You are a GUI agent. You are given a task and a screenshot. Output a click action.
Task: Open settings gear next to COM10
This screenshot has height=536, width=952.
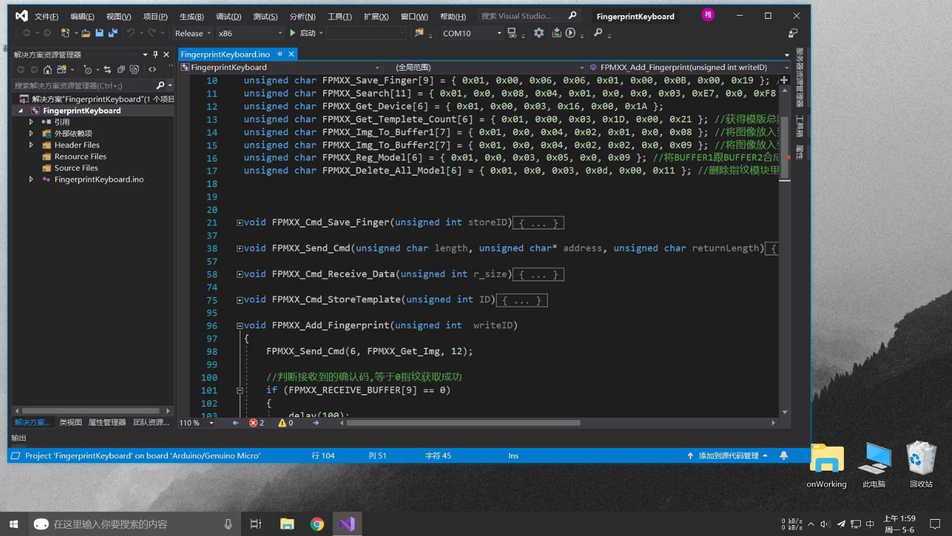pos(539,33)
